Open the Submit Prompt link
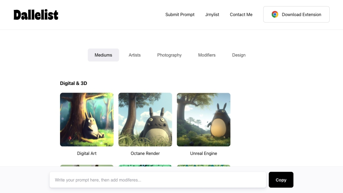The image size is (343, 193). click(x=180, y=14)
